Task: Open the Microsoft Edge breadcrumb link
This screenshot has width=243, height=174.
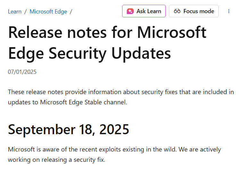Action: (x=48, y=12)
